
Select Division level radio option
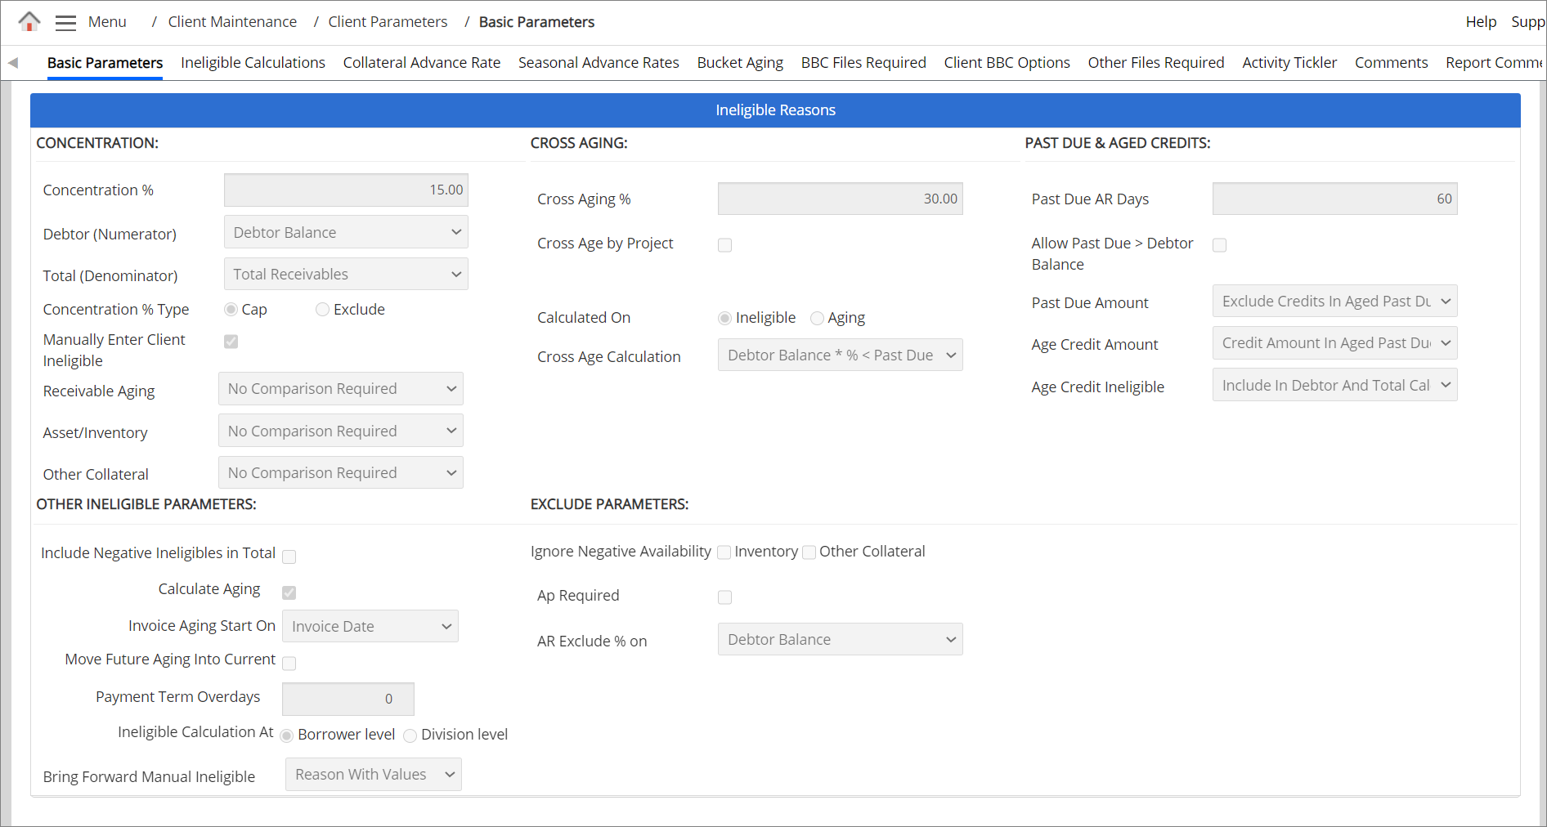[x=410, y=735]
